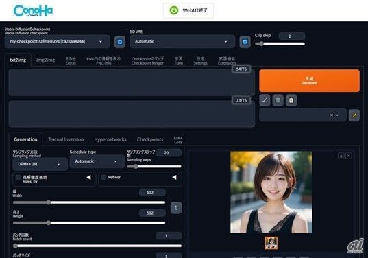The image size is (368, 258).
Task: Clear the selected styles with X
Action: pyautogui.click(x=332, y=115)
